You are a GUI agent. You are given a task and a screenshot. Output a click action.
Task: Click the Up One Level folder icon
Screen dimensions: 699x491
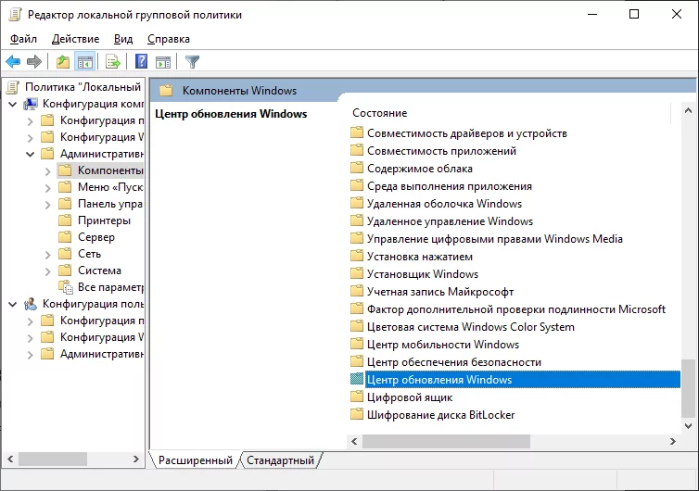click(x=62, y=62)
